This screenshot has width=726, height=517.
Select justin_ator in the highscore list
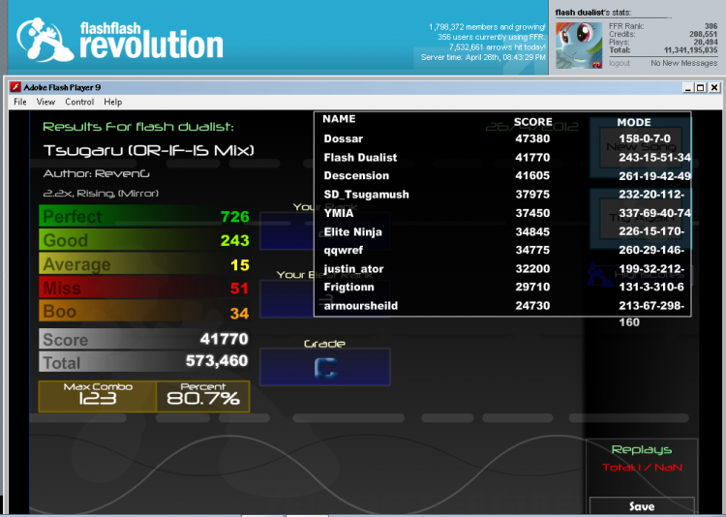coord(353,269)
